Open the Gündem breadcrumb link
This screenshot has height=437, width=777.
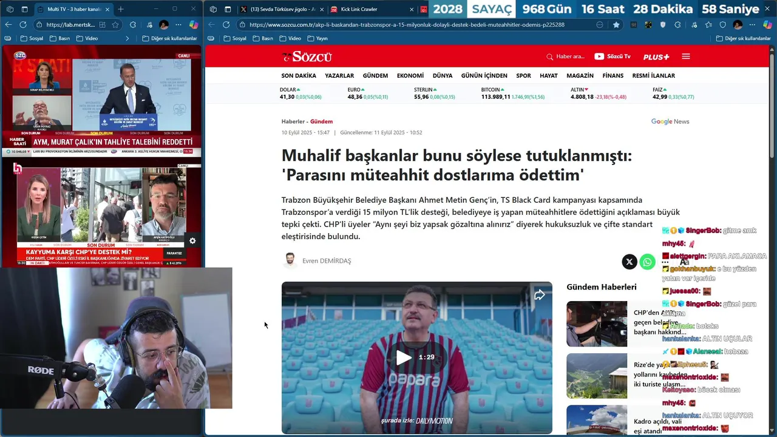(x=321, y=121)
